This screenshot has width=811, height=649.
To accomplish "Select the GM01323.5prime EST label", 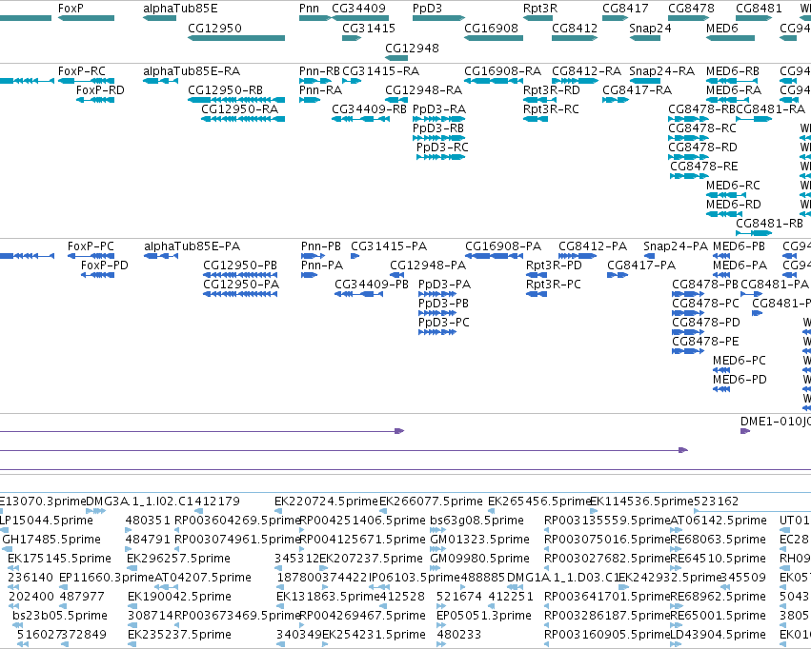I will (479, 540).
